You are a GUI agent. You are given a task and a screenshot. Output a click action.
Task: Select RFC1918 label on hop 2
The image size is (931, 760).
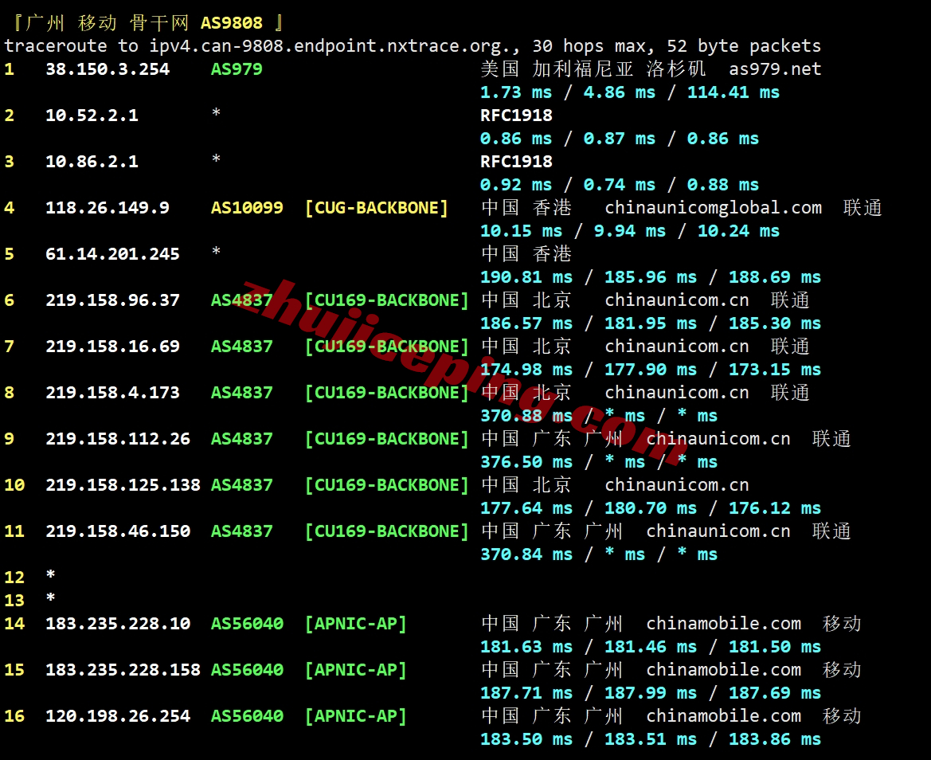point(517,116)
